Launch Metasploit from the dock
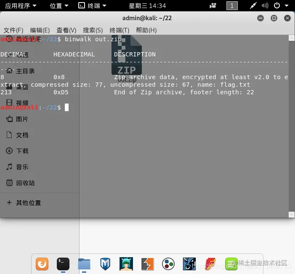The image size is (295, 274). click(105, 263)
